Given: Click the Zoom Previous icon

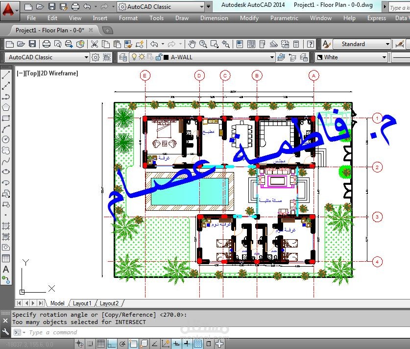Looking at the screenshot, I should click(226, 44).
